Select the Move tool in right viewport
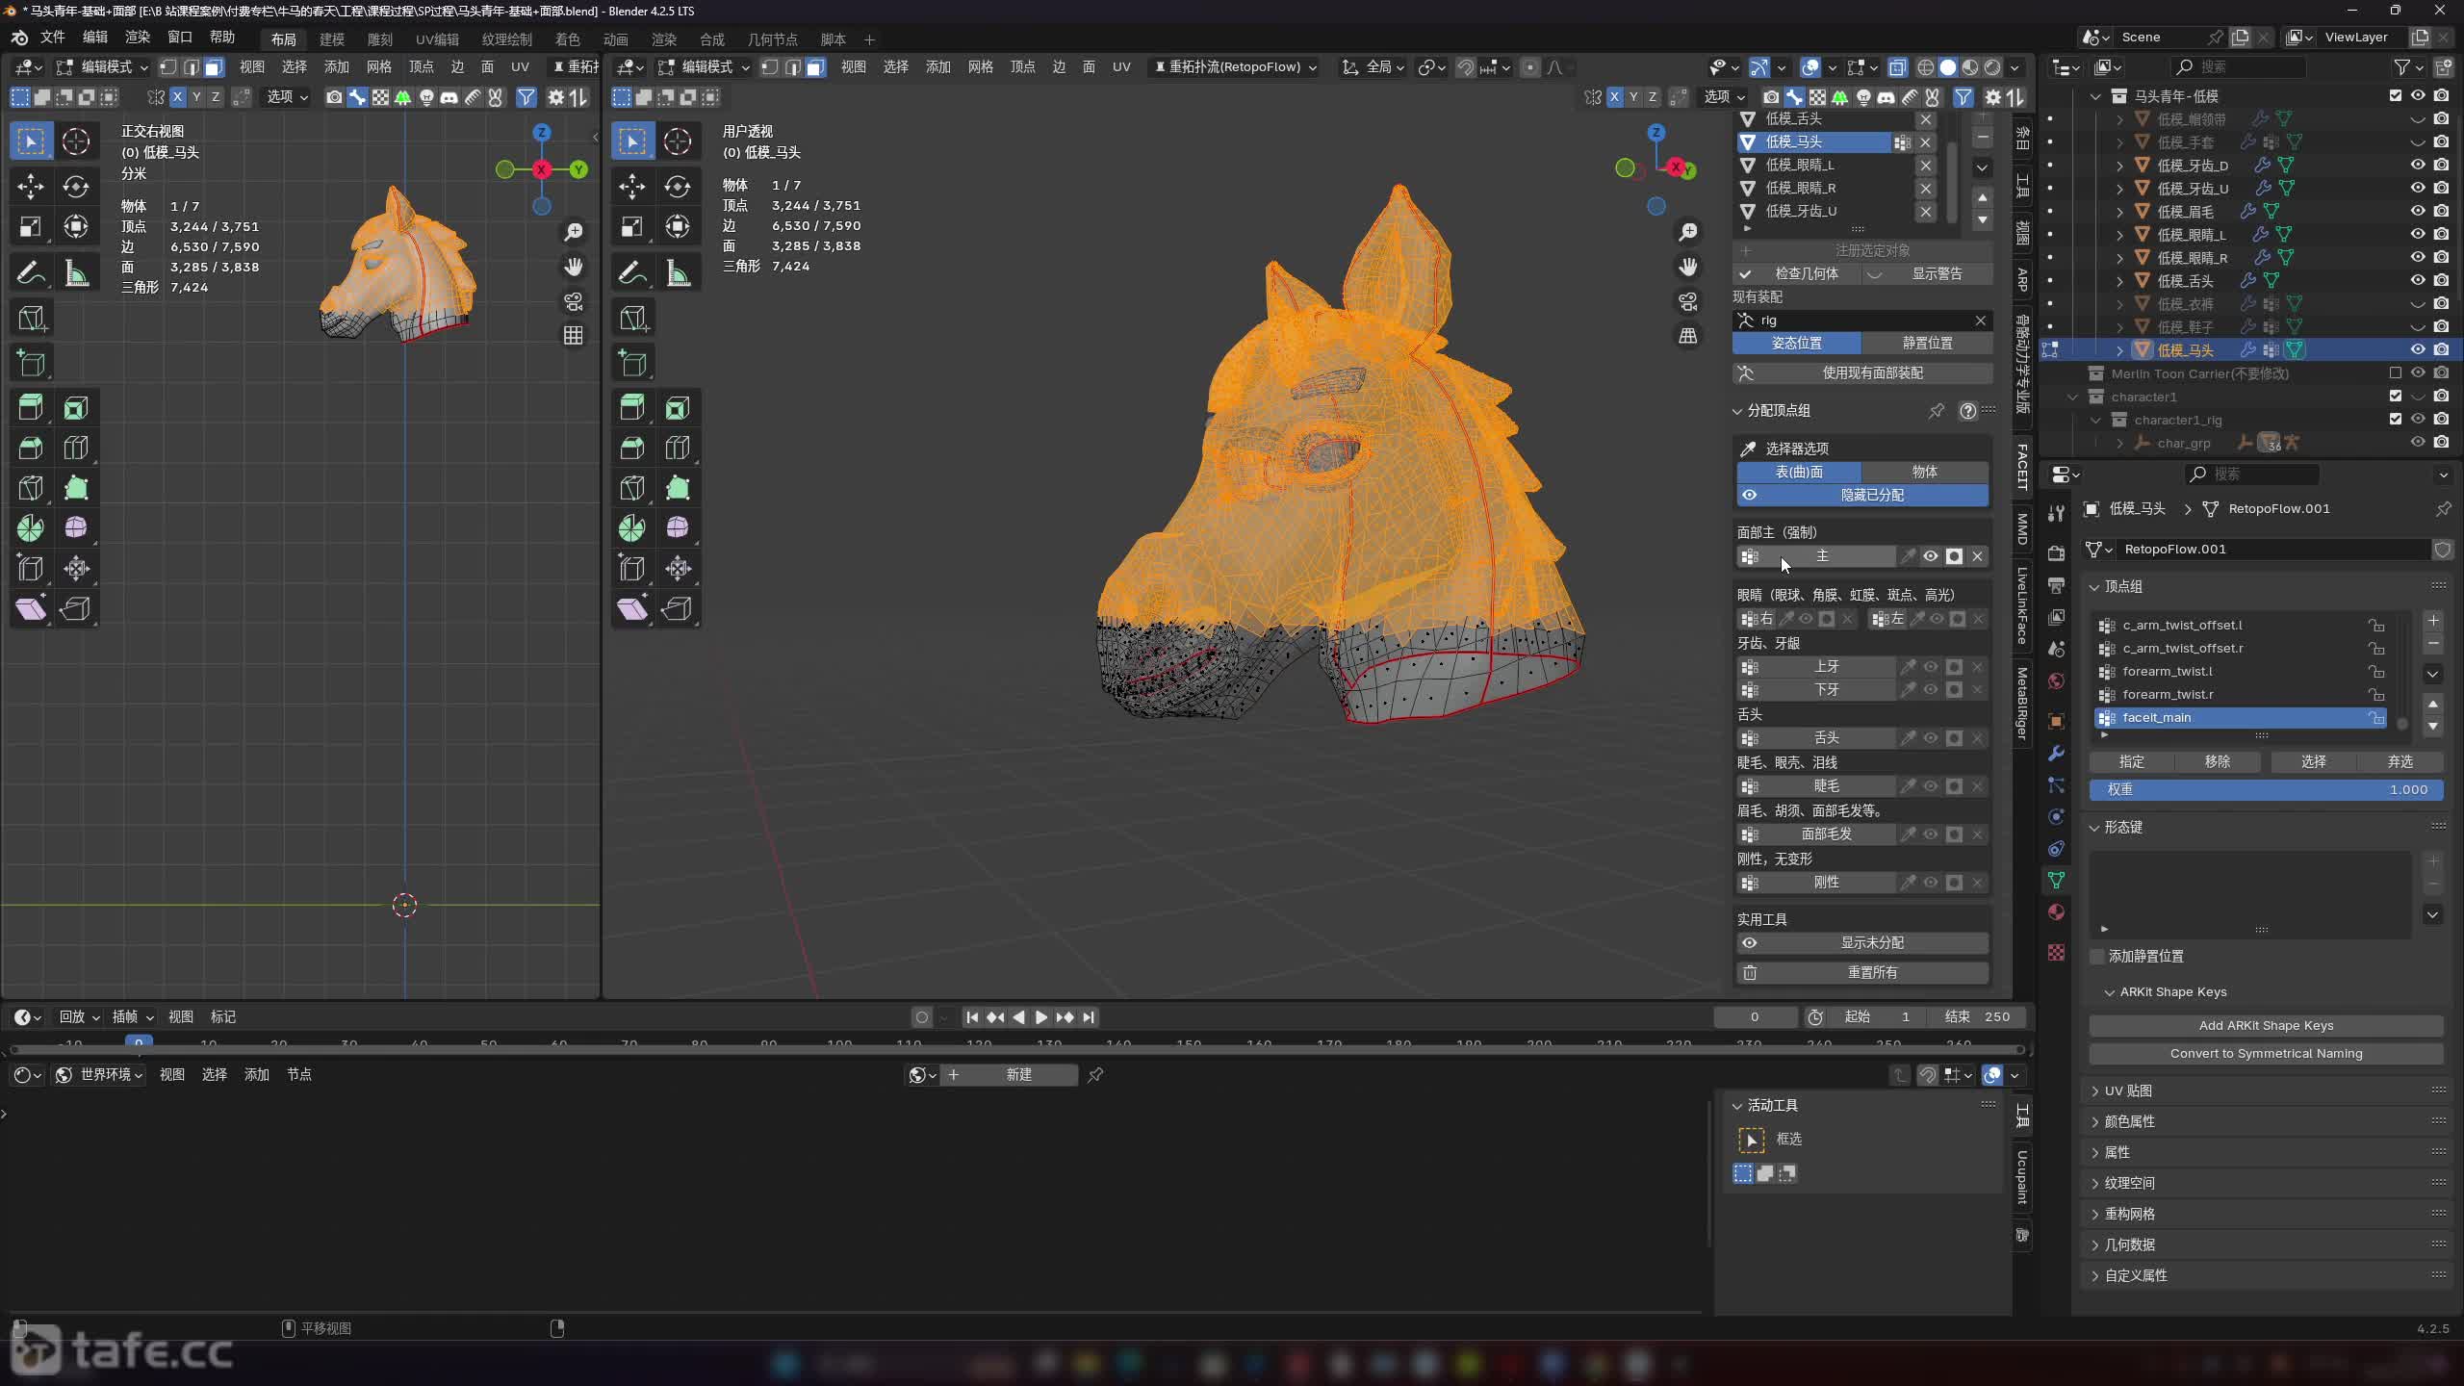This screenshot has width=2464, height=1386. tap(632, 186)
